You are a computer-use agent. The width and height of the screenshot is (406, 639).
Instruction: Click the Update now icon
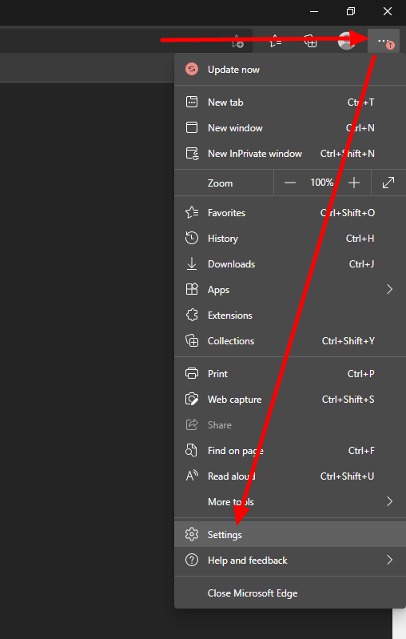tap(192, 70)
